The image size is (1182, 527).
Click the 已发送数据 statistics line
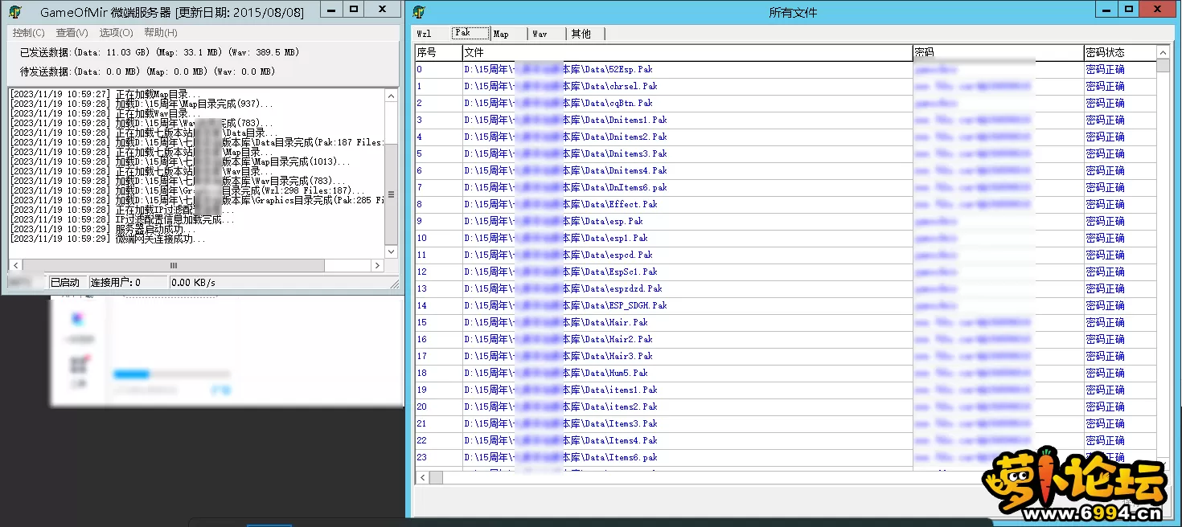point(159,52)
